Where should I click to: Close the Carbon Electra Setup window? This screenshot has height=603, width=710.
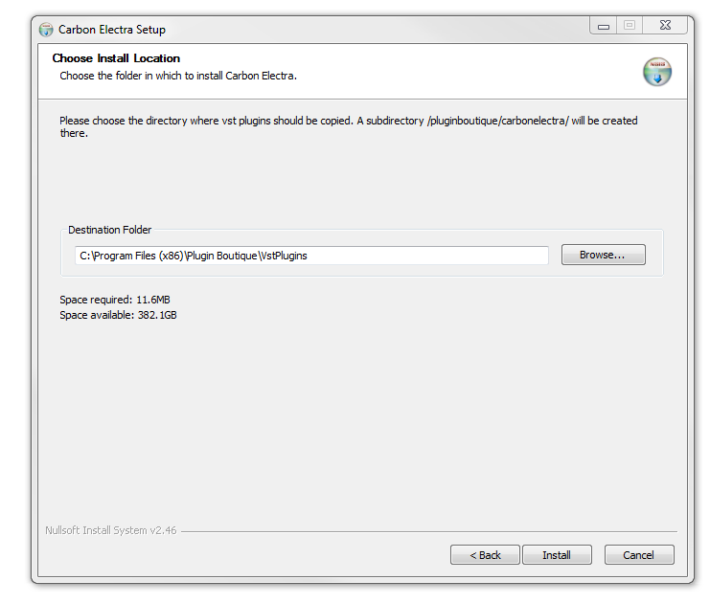pyautogui.click(x=665, y=25)
